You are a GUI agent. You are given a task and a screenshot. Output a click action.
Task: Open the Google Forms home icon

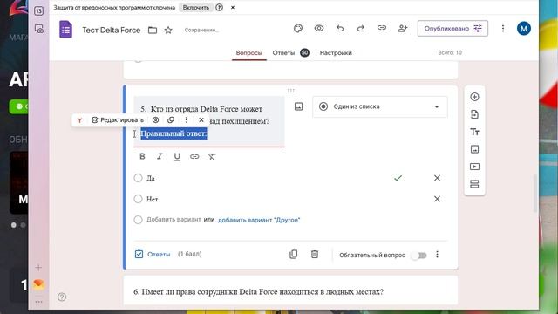[x=66, y=30]
